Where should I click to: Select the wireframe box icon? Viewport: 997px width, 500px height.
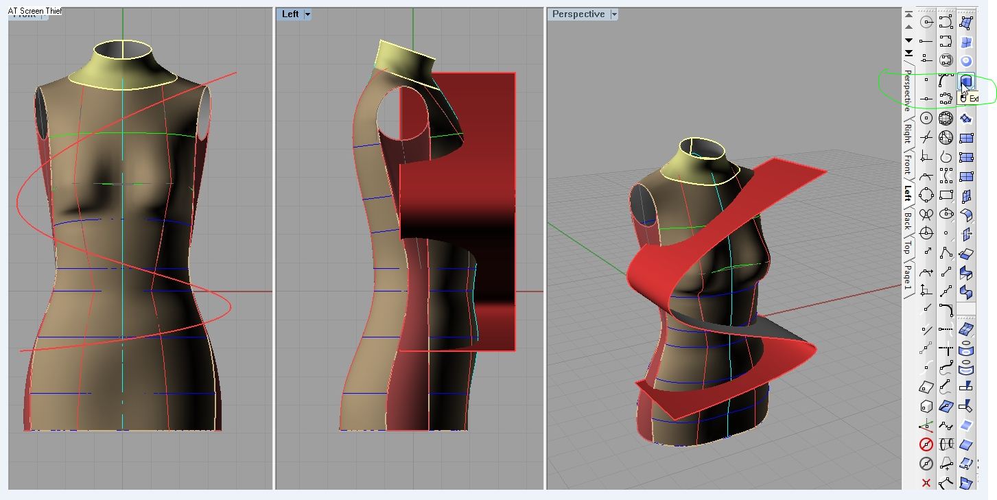(926, 406)
